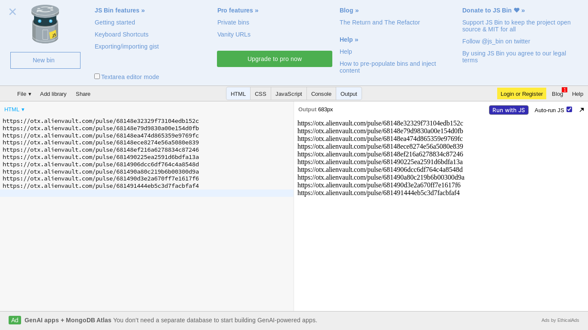Open the legal terms agreement link

tap(514, 57)
